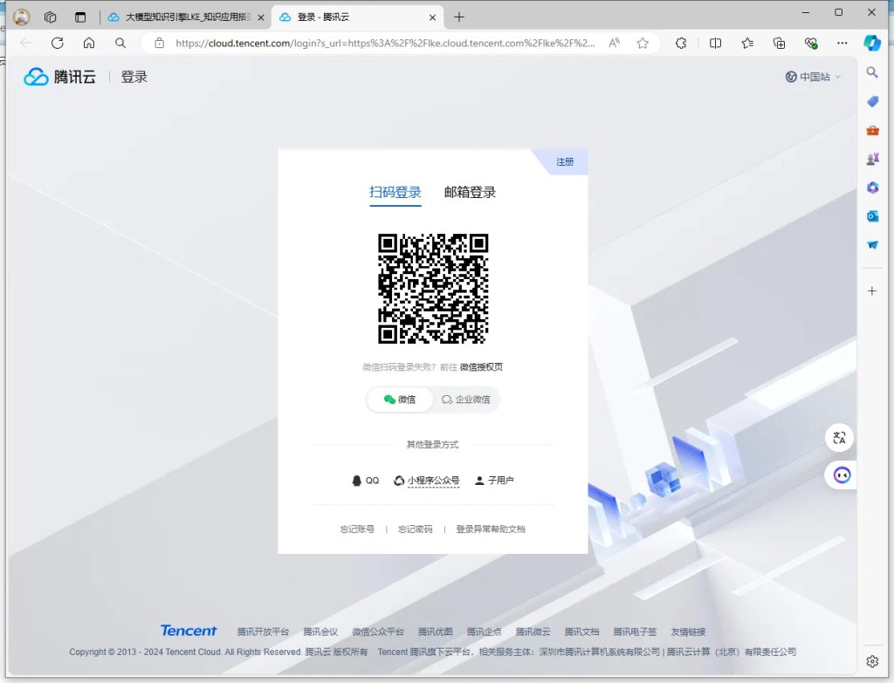Add page to favorites star icon
The height and width of the screenshot is (683, 894).
643,43
